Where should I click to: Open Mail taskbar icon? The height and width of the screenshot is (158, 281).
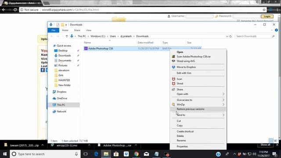click(x=146, y=154)
